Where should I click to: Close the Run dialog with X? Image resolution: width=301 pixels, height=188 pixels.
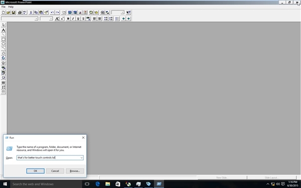83,137
